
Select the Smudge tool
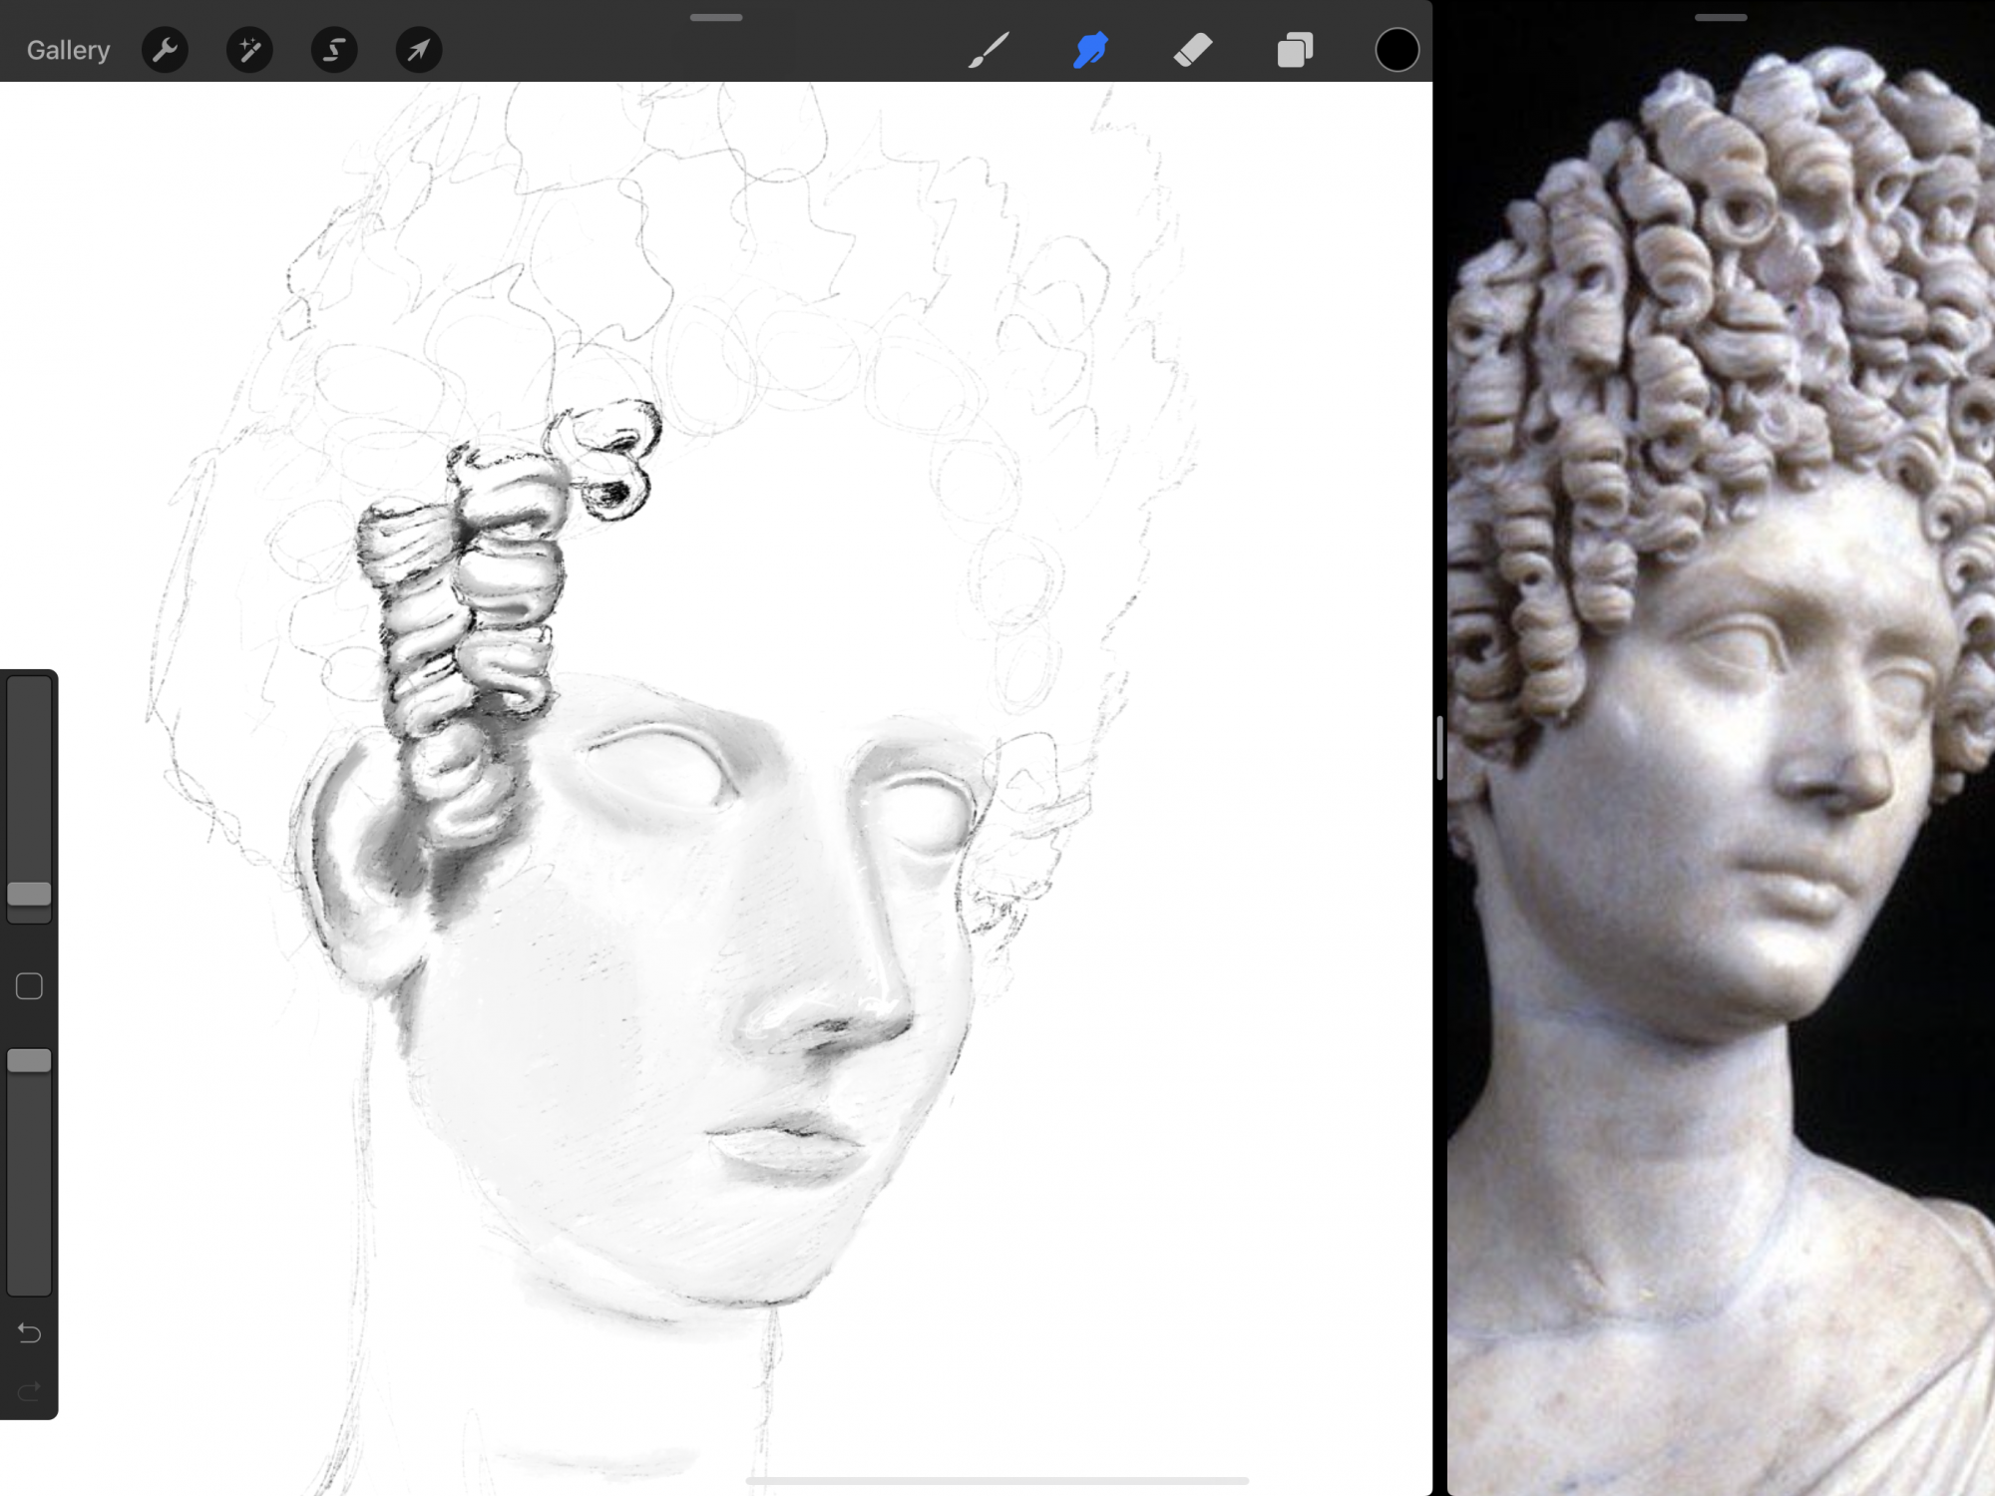(1090, 50)
